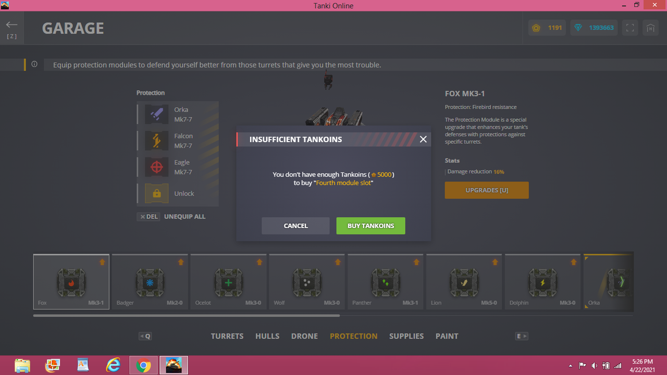
Task: Switch to the PROTECTION tab
Action: (x=353, y=336)
